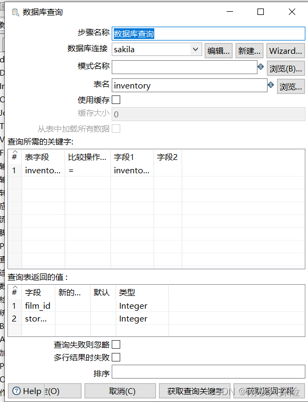Click the 新的... column header
The width and height of the screenshot is (308, 402).
point(73,292)
